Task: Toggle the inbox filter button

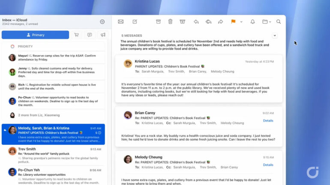Action: (x=102, y=22)
